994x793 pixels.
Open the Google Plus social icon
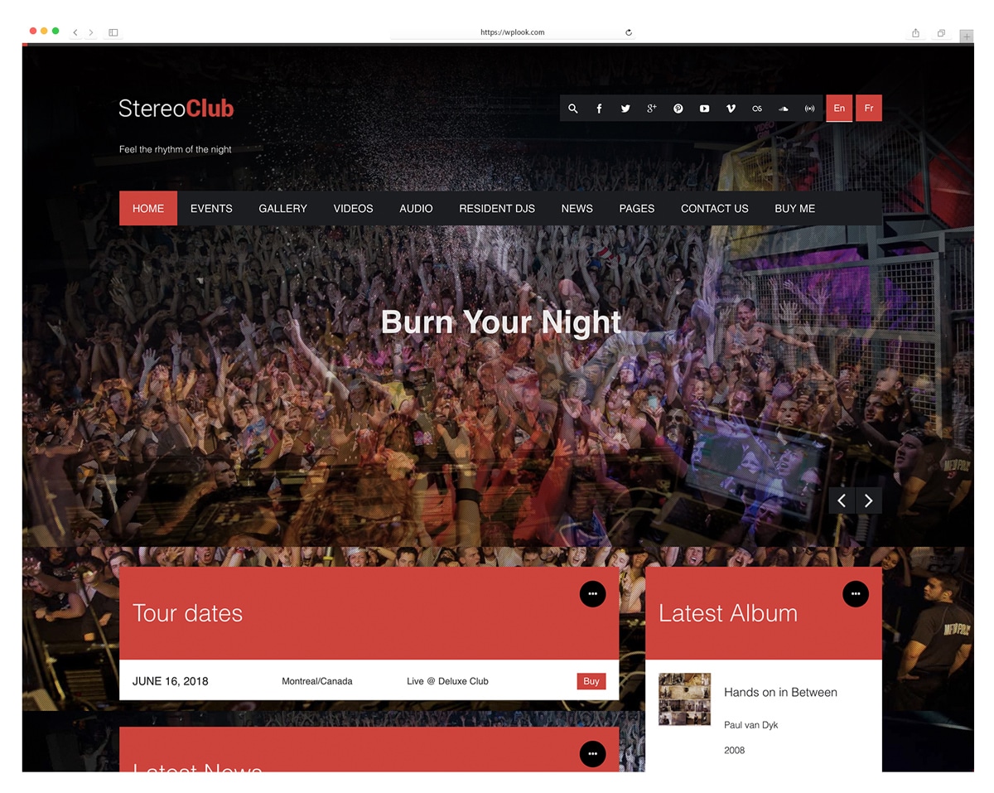coord(652,109)
